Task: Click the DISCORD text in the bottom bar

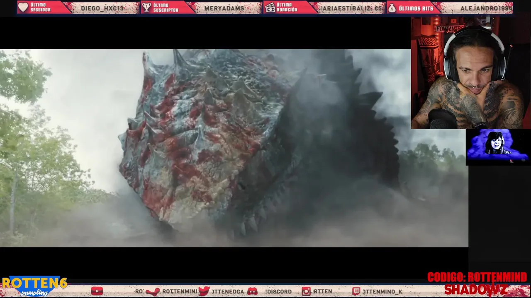Action: [278, 291]
